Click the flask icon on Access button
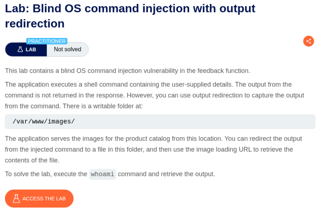Image resolution: width=321 pixels, height=214 pixels. click(x=16, y=198)
